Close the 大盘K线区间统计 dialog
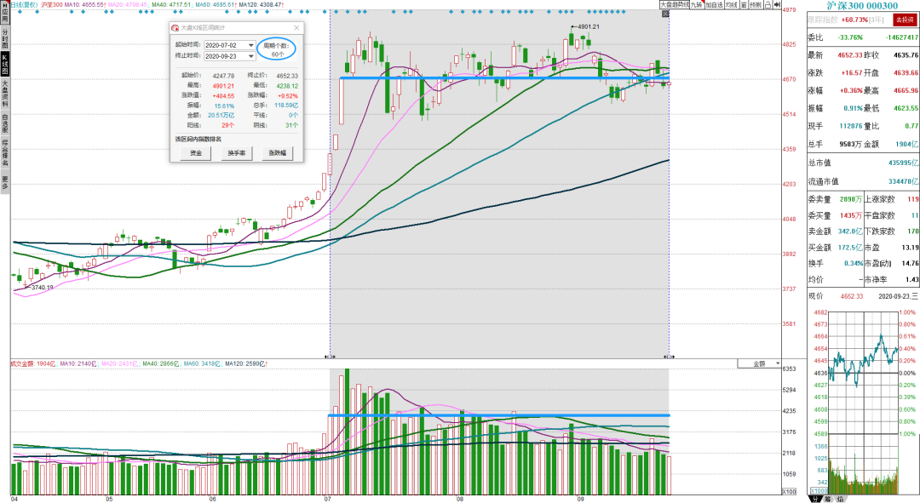Screen dimensions: 920x503 [x=296, y=27]
